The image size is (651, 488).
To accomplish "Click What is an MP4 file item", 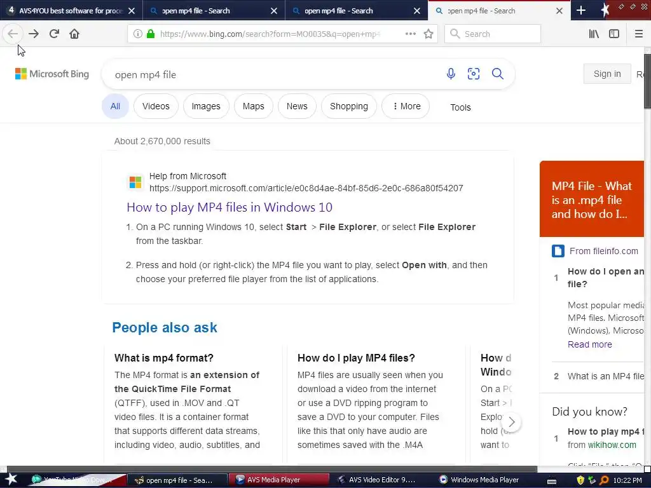I will [606, 376].
